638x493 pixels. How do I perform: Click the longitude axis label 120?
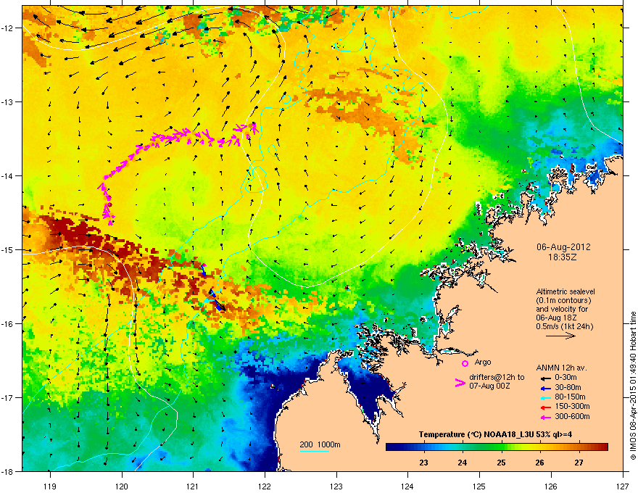click(x=122, y=486)
